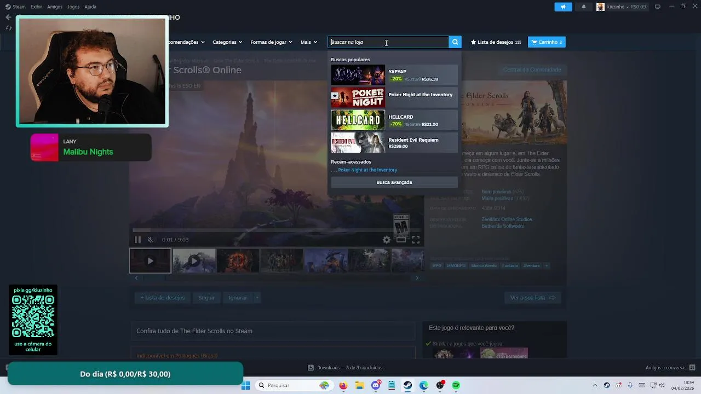Open Spotify from taskbar
Image resolution: width=701 pixels, height=394 pixels.
pyautogui.click(x=456, y=385)
